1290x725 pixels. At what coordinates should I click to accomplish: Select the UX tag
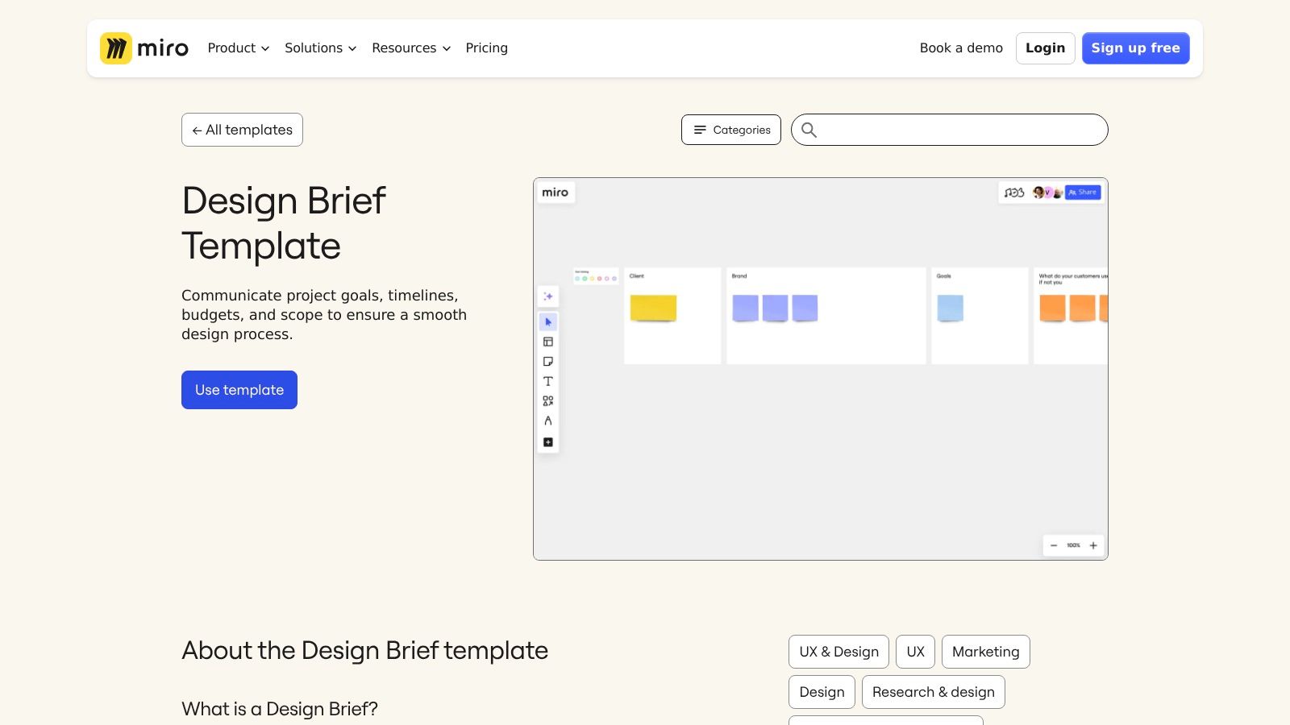(915, 652)
